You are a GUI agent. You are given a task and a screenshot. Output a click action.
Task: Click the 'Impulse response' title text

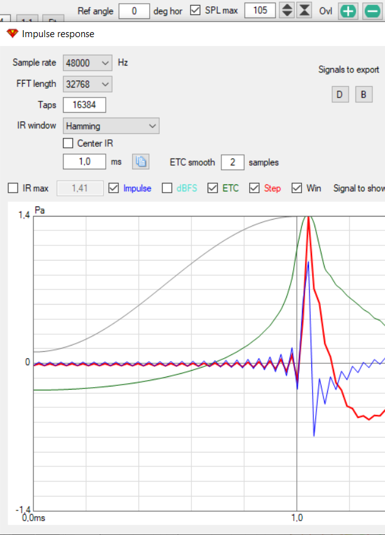(x=58, y=34)
